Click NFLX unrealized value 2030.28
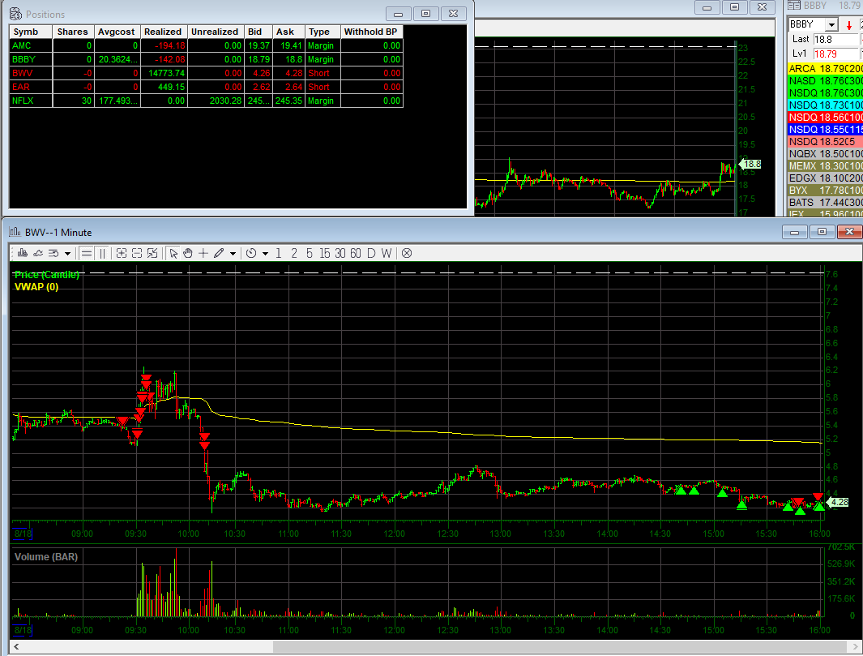This screenshot has width=863, height=656. [x=225, y=101]
